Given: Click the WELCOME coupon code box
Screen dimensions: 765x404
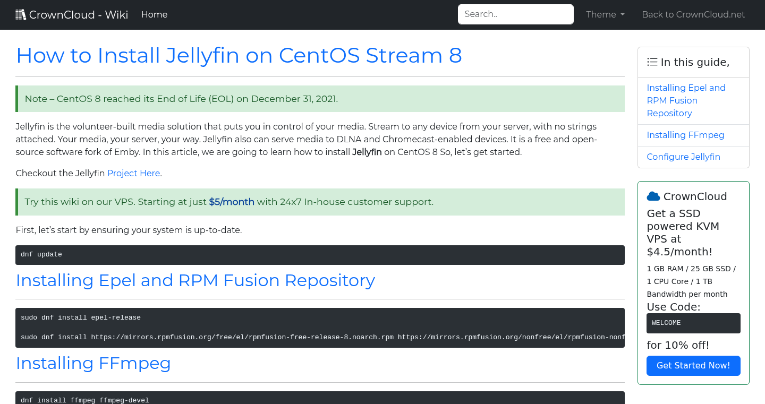Looking at the screenshot, I should click(693, 323).
